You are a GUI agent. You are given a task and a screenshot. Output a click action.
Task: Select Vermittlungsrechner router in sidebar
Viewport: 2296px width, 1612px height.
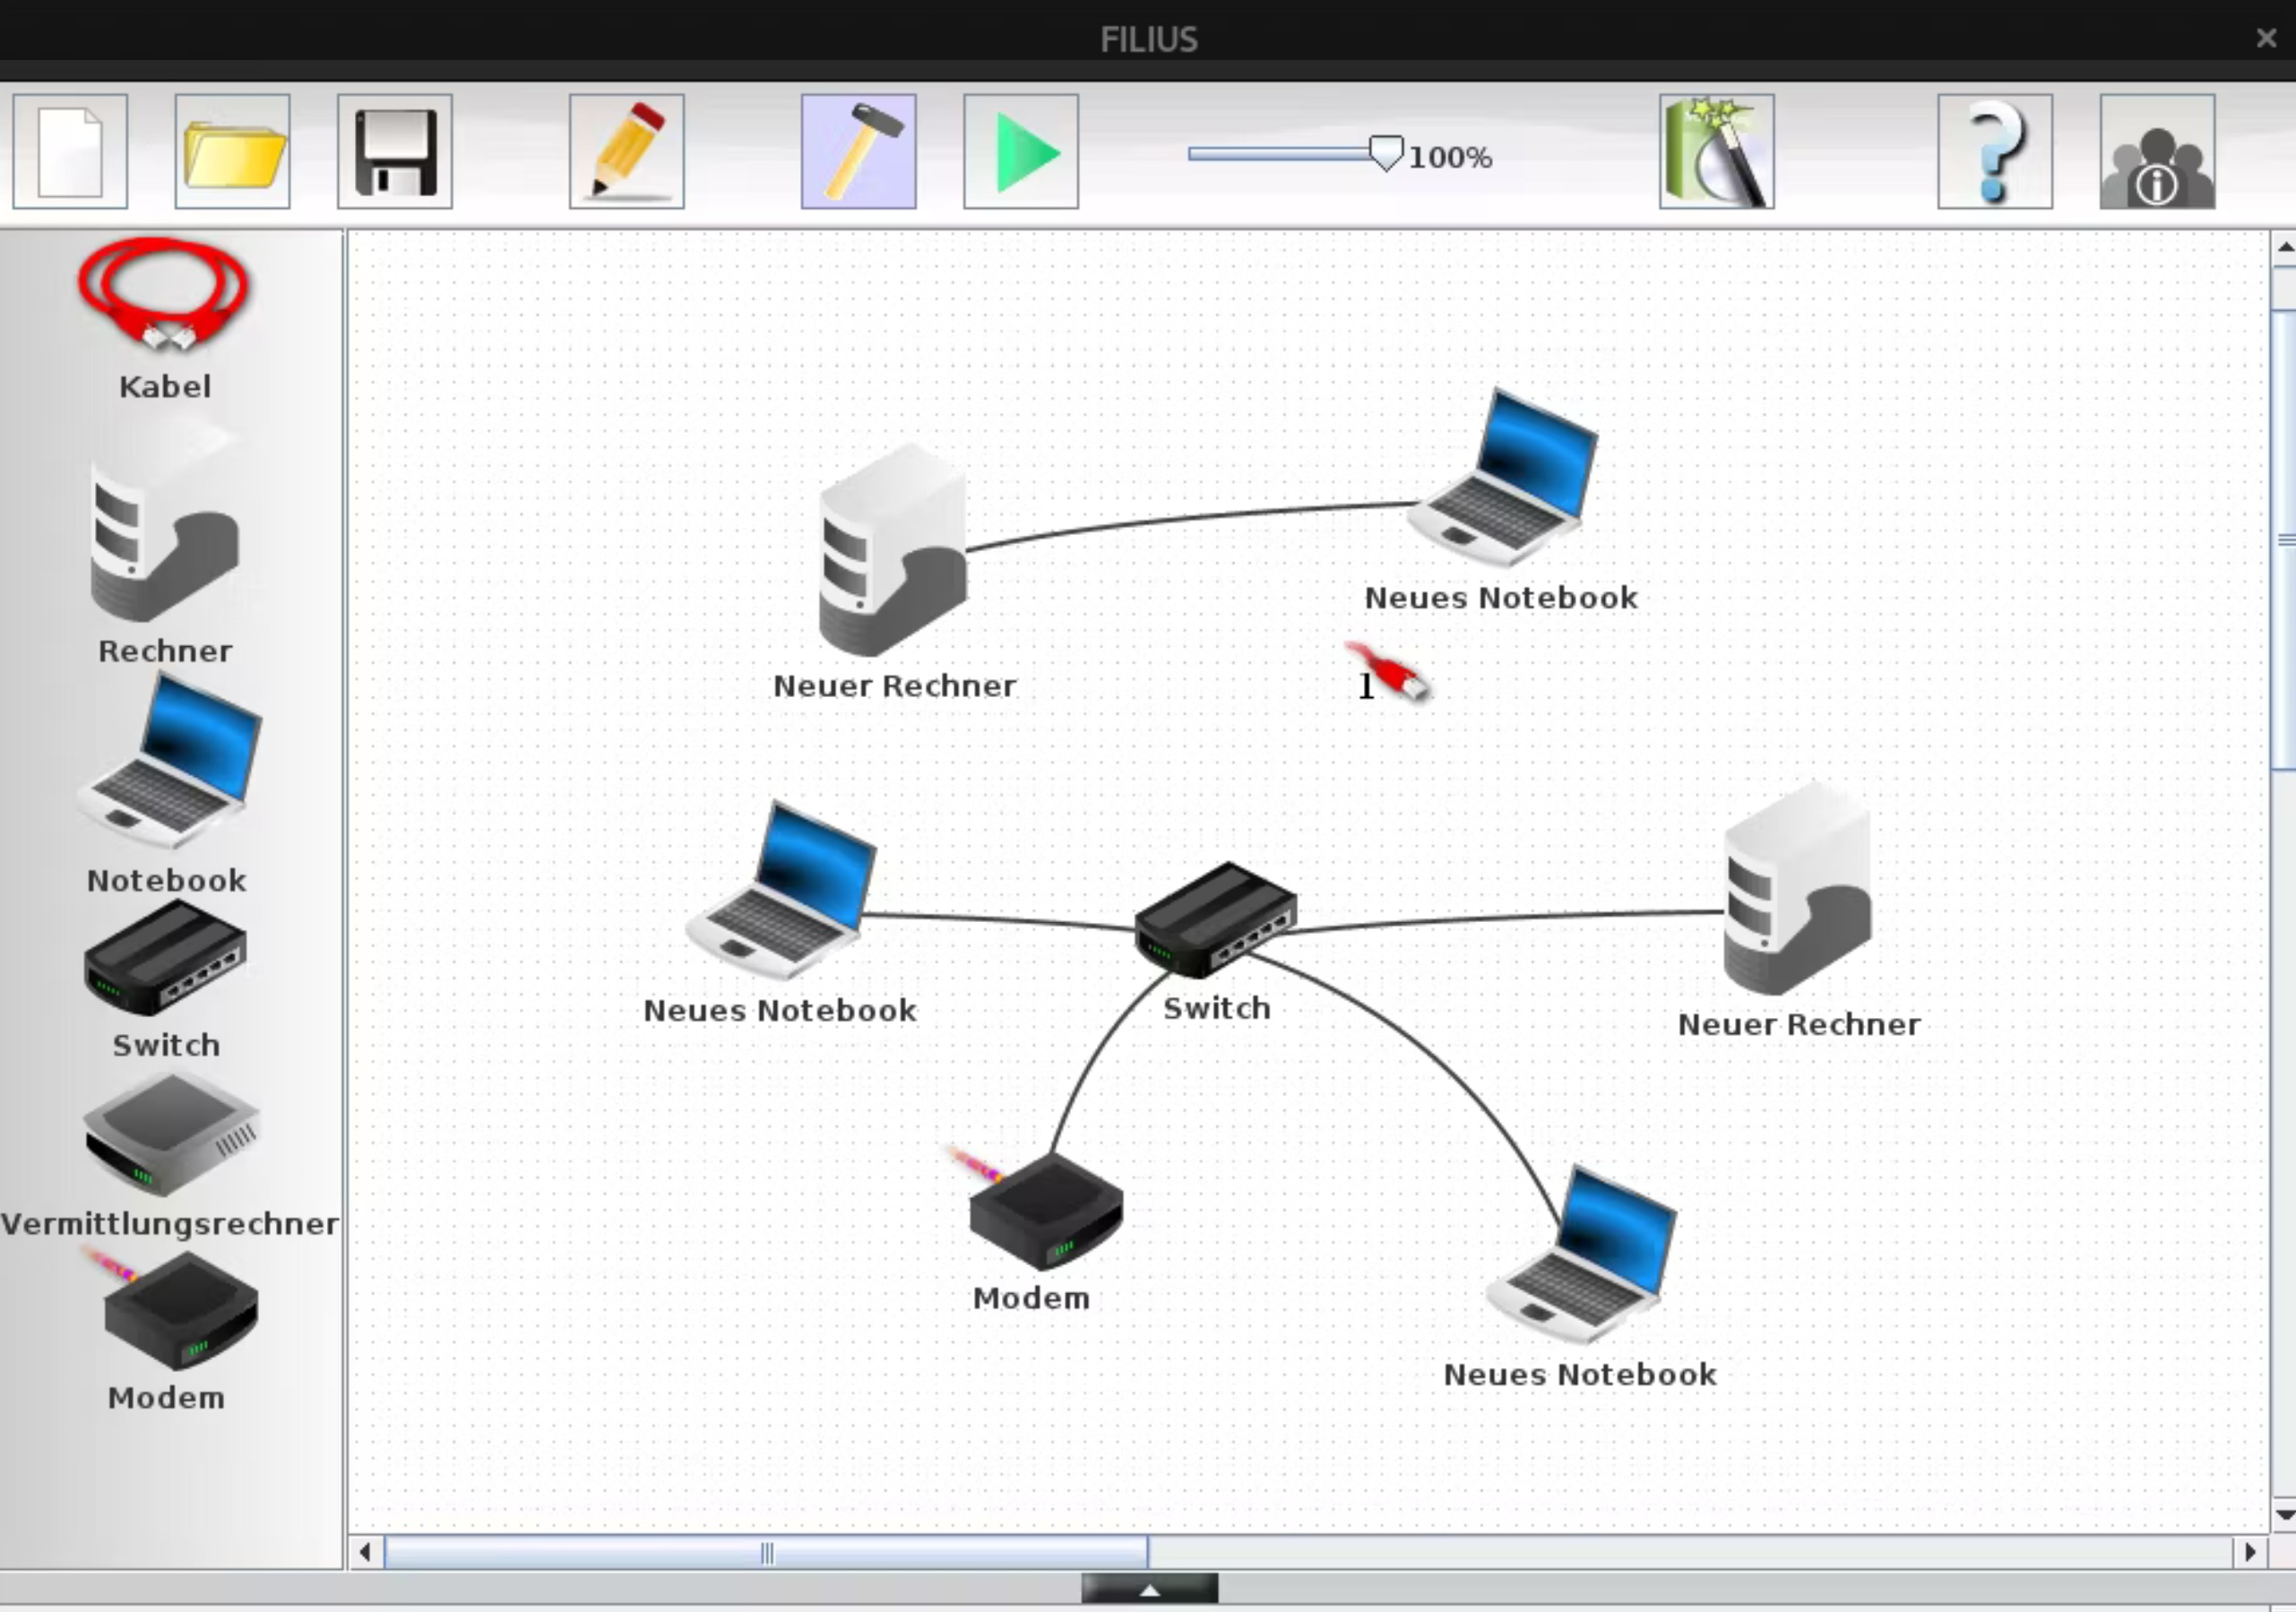point(171,1134)
